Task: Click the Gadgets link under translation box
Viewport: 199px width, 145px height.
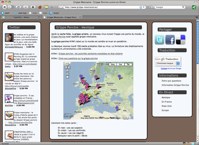Action: point(164,69)
